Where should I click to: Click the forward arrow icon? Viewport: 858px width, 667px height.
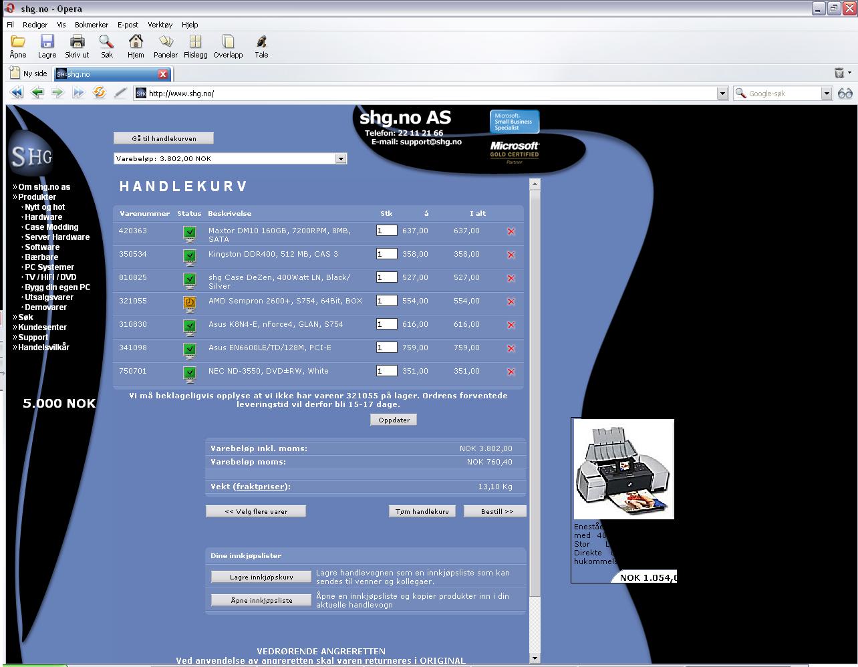click(58, 93)
